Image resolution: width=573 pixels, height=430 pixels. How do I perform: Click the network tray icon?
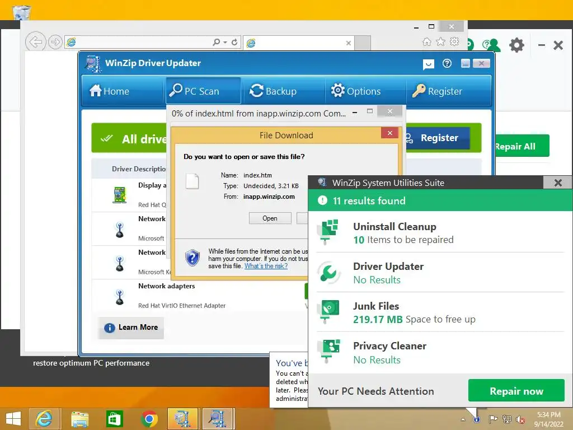pos(506,419)
